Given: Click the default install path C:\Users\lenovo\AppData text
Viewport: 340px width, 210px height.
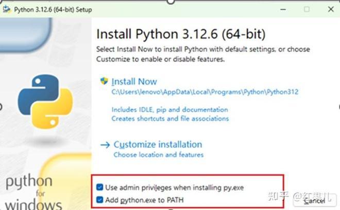Looking at the screenshot, I should click(x=205, y=92).
